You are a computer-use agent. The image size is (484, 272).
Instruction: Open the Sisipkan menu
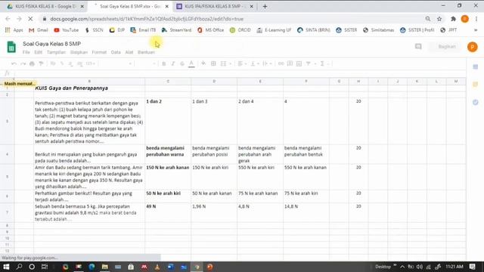[79, 52]
